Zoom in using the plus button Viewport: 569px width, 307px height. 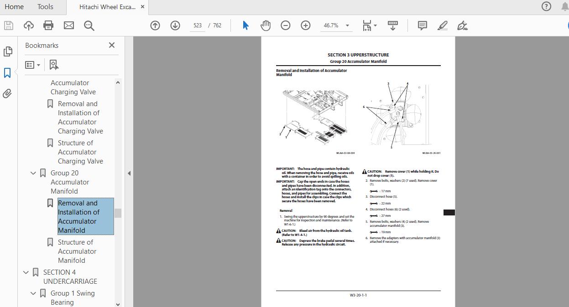pos(306,25)
